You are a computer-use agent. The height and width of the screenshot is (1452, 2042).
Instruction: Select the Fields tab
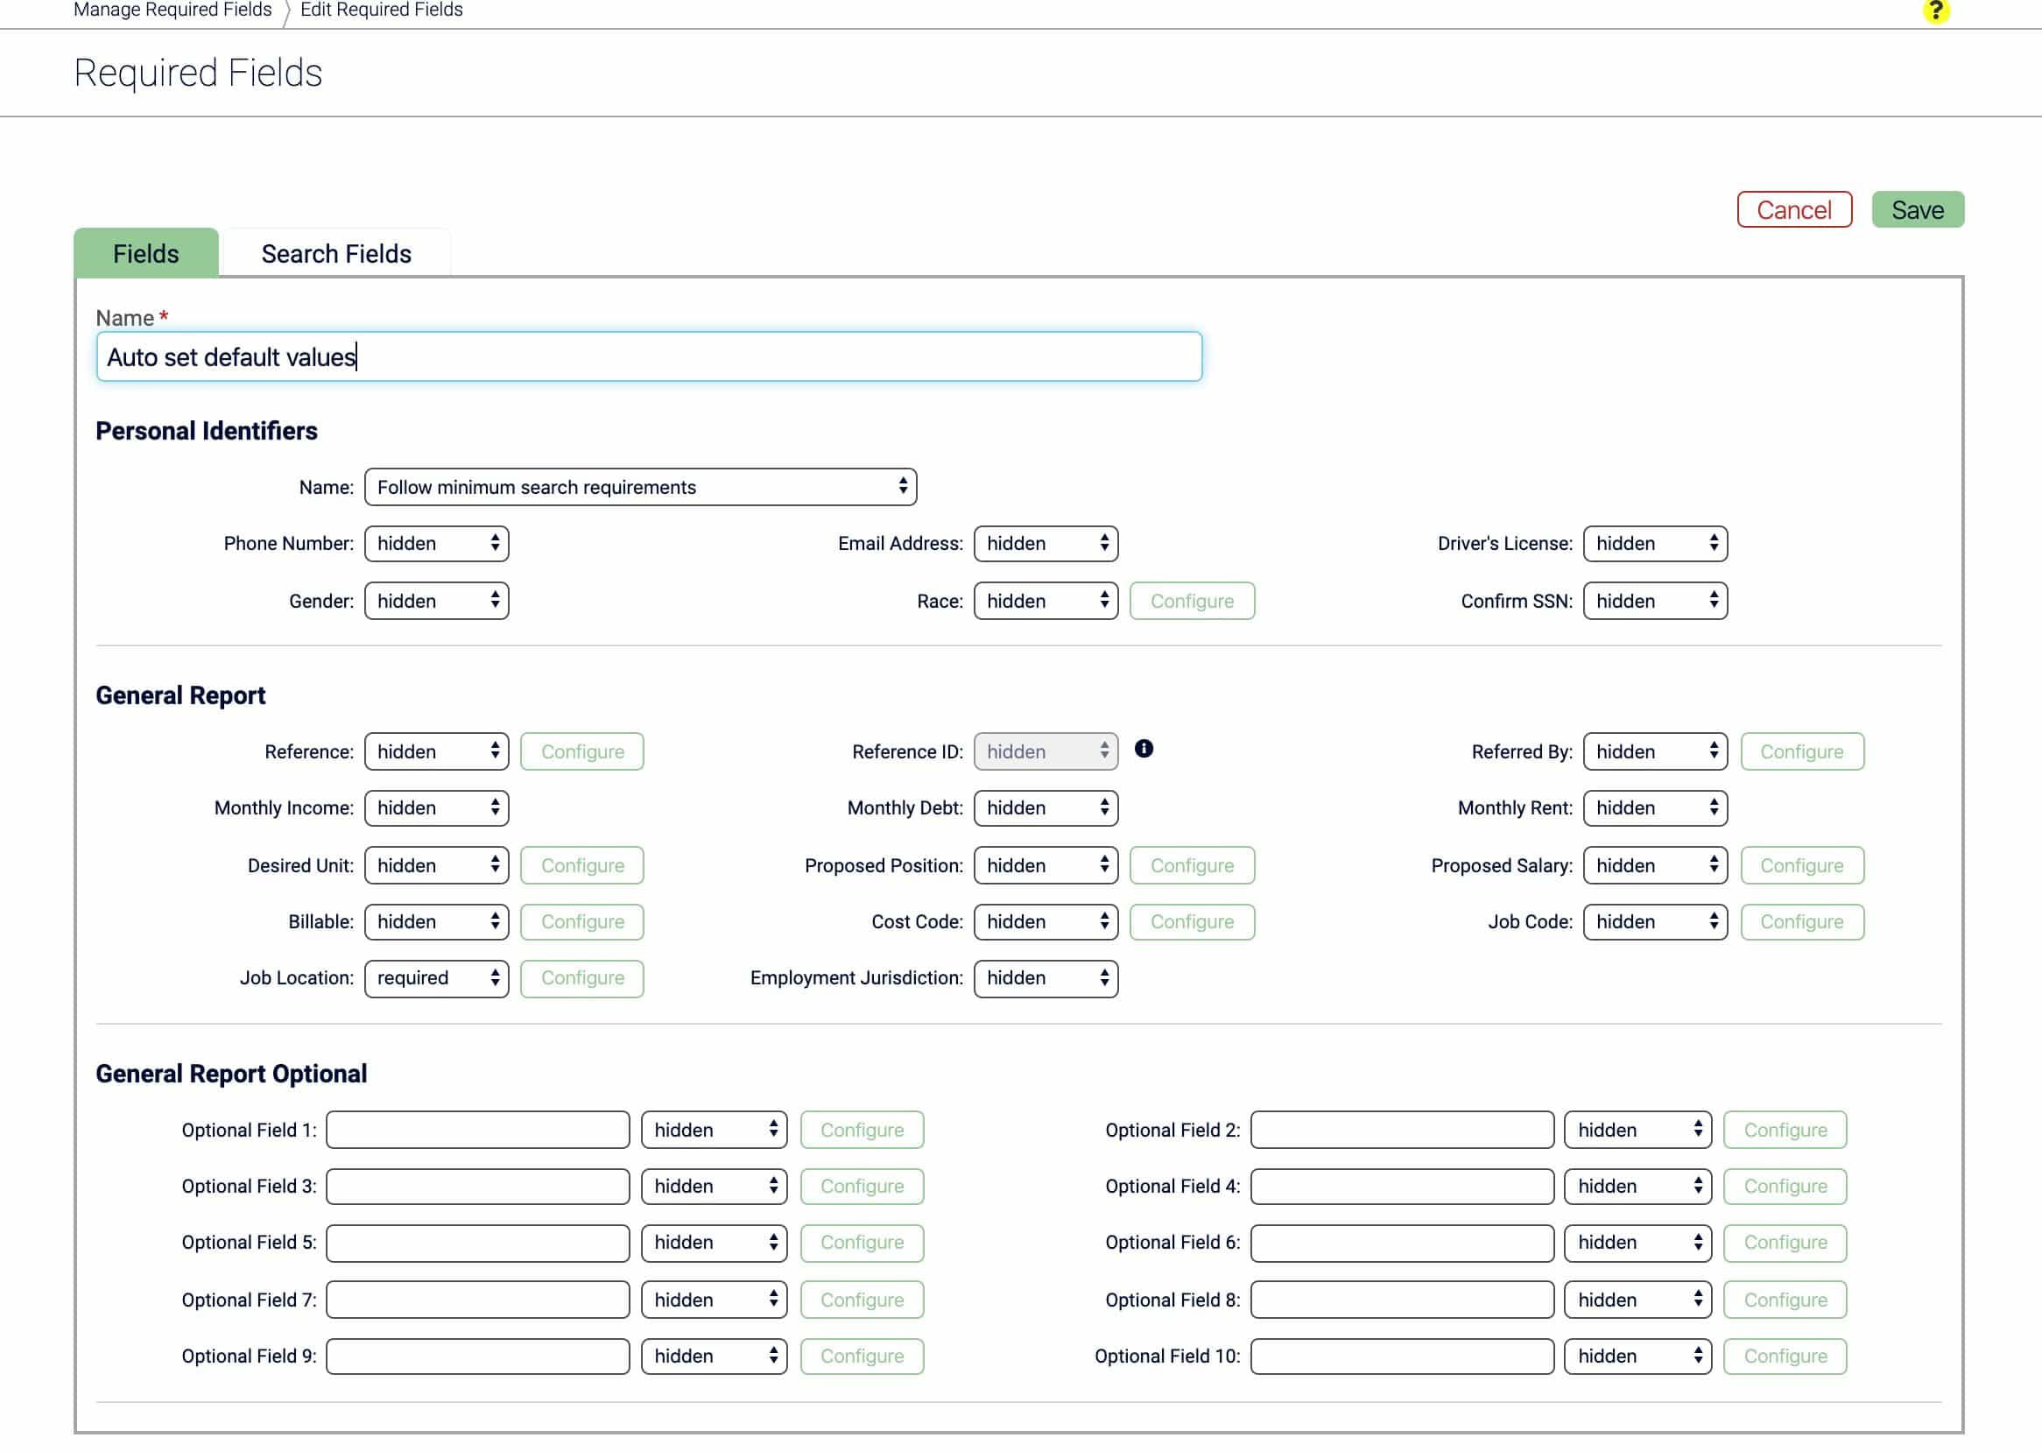[145, 253]
